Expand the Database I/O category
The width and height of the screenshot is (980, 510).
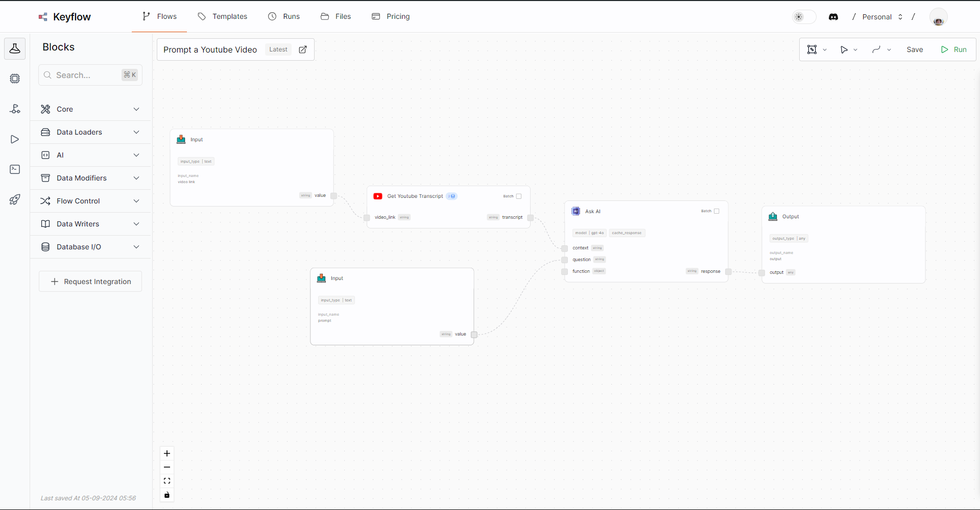pyautogui.click(x=90, y=247)
